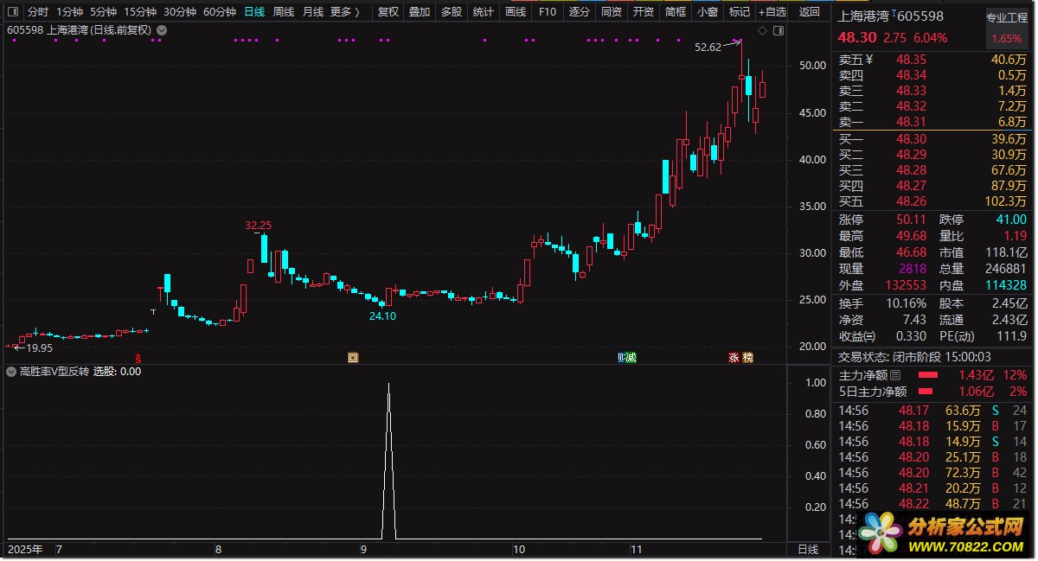
Task: Click the 32.25 peak price label
Action: coord(259,225)
